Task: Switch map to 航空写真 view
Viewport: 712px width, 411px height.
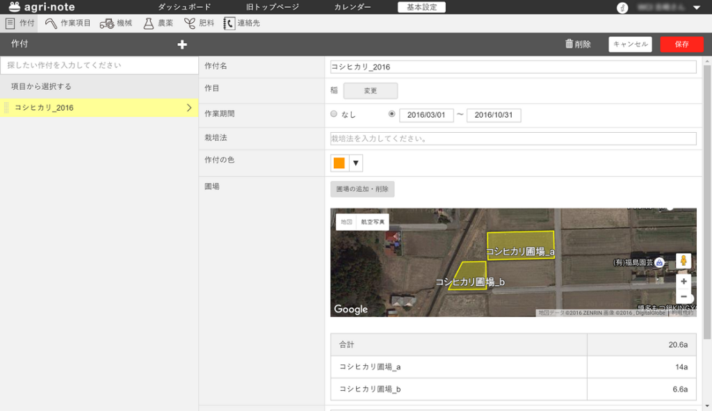Action: point(372,222)
